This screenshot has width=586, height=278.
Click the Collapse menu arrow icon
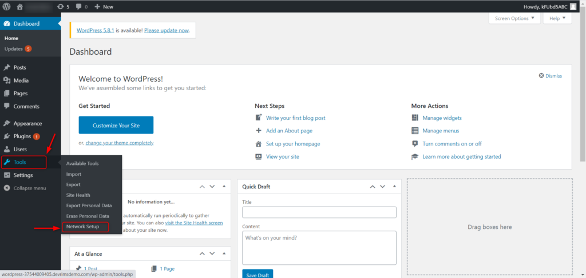point(6,188)
